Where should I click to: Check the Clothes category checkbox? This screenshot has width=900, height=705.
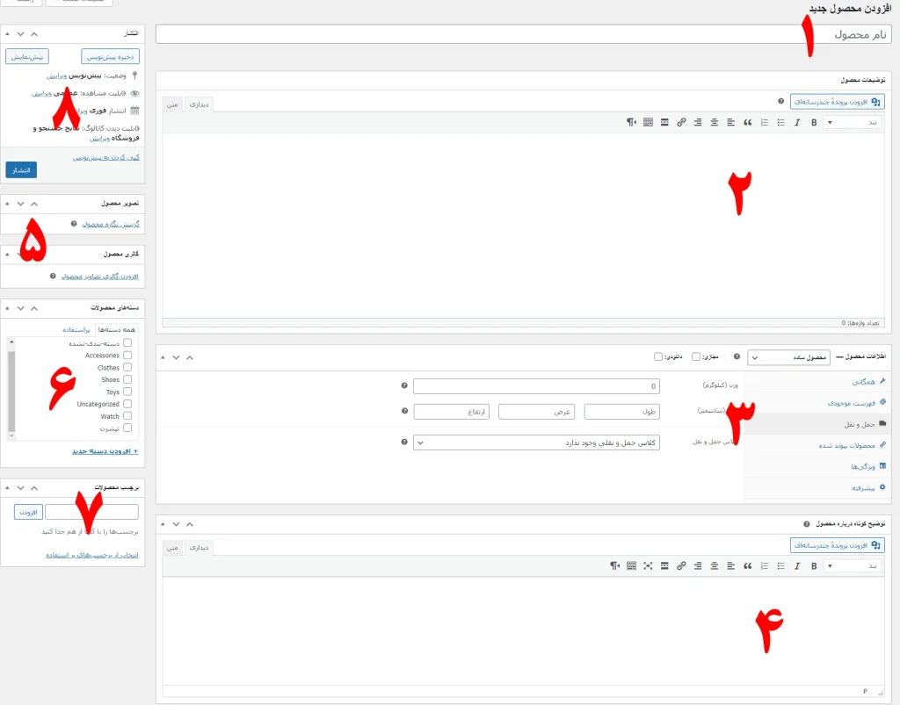coord(127,368)
